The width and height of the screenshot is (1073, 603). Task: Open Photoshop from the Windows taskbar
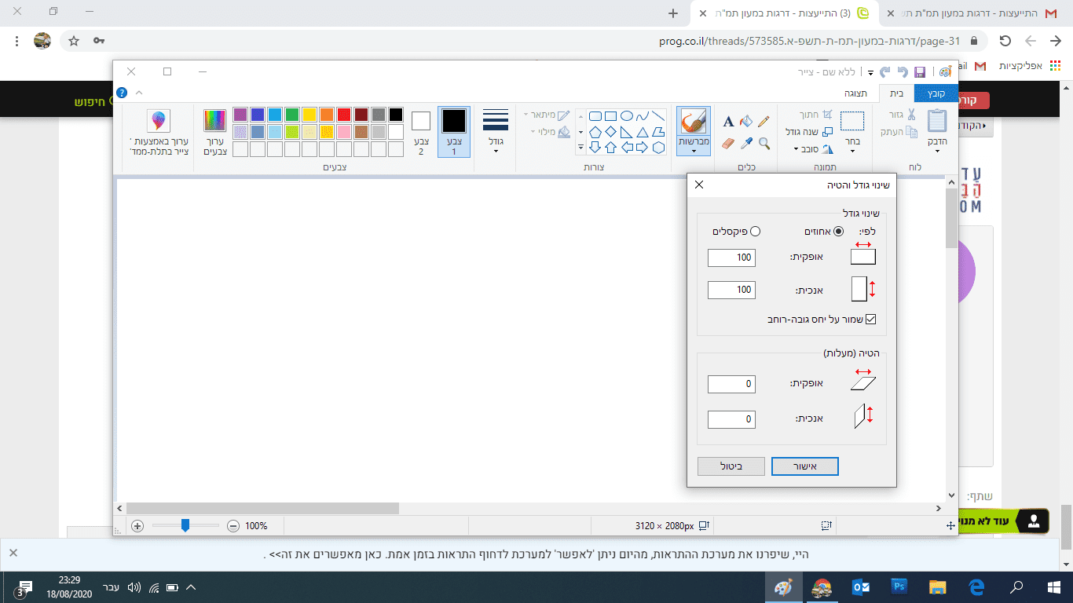tap(899, 587)
